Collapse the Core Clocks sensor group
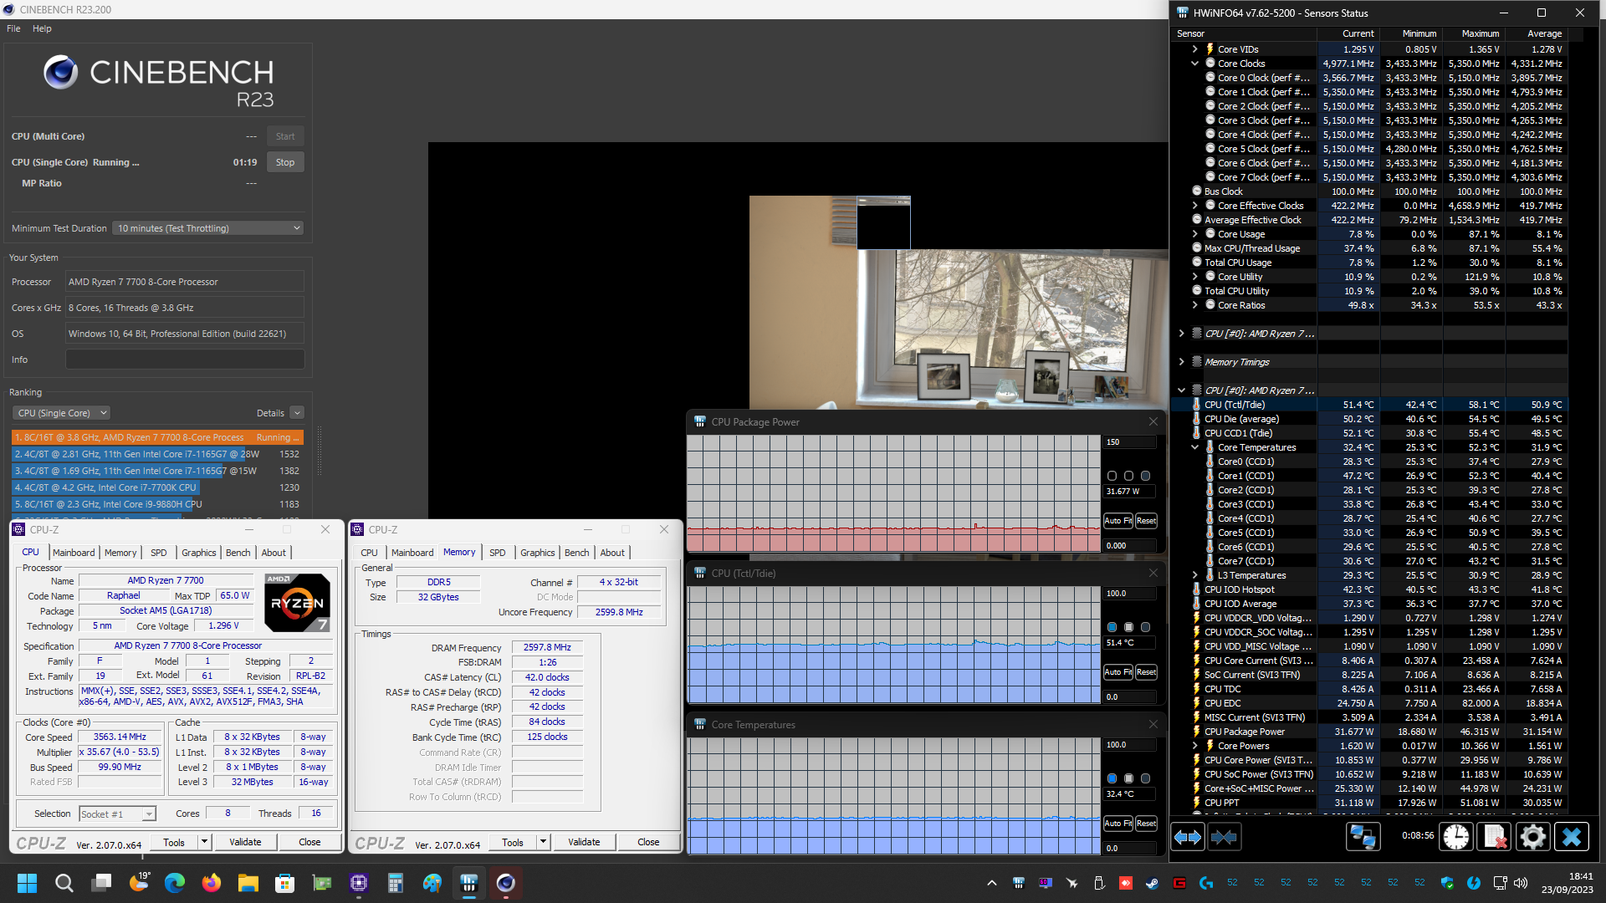Screen dimensions: 1606x903 (x=1195, y=64)
